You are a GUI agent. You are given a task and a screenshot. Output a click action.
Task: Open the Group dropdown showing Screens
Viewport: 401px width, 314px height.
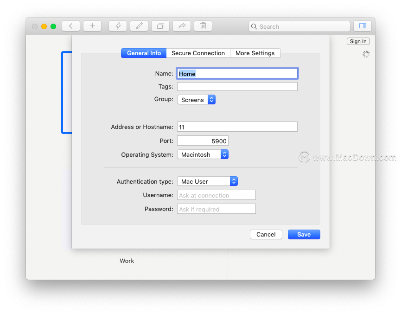(x=197, y=100)
